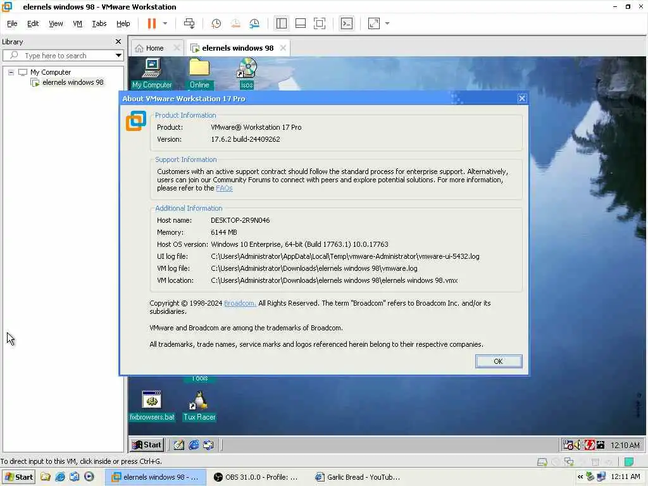Click the 6144 MB memory value

click(223, 232)
